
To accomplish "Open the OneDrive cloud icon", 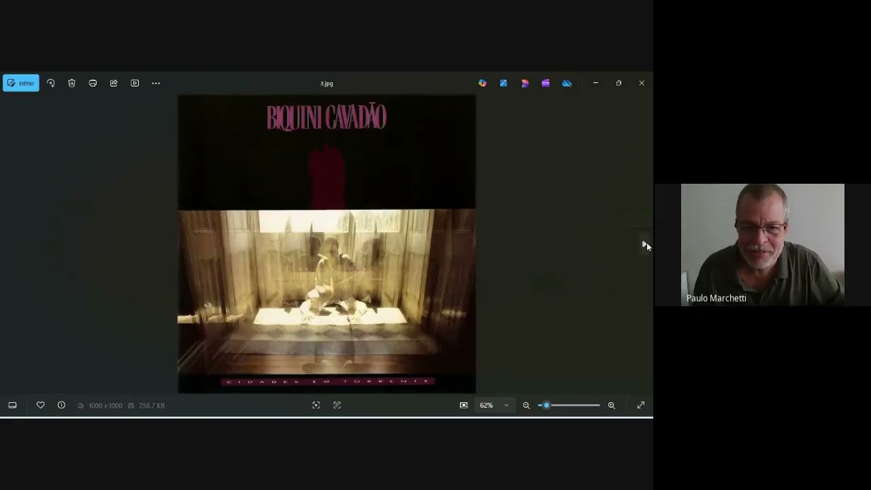I will (x=567, y=83).
